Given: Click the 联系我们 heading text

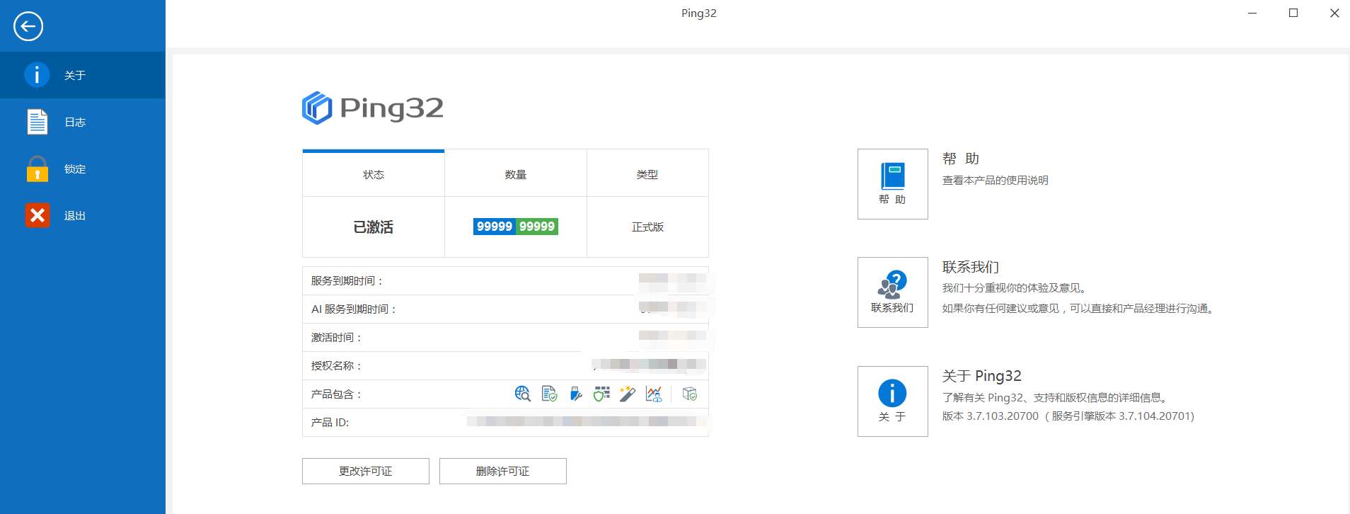Looking at the screenshot, I should (x=971, y=267).
